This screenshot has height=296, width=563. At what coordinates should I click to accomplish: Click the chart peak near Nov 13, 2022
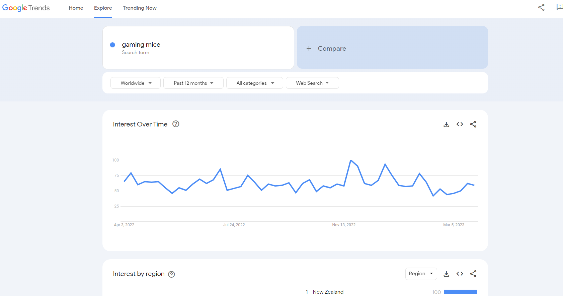[x=351, y=161]
